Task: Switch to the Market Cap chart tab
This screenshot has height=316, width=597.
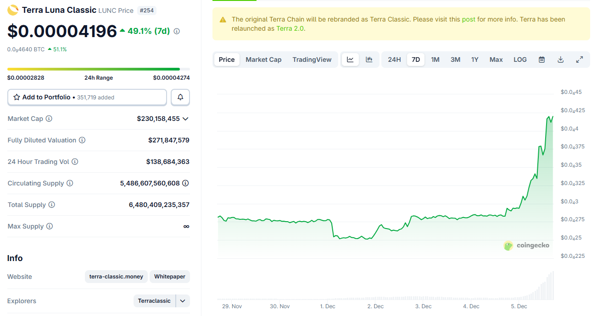Action: click(x=263, y=59)
